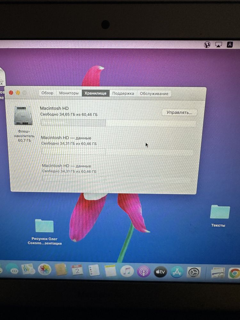Click the 'Флеш-накопитель 60,7 ГБ' label
This screenshot has width=240, height=320.
tap(24, 136)
